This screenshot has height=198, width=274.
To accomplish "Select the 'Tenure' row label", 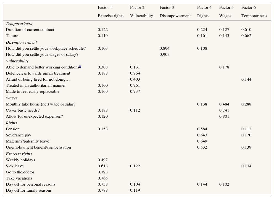I will 12,36.
